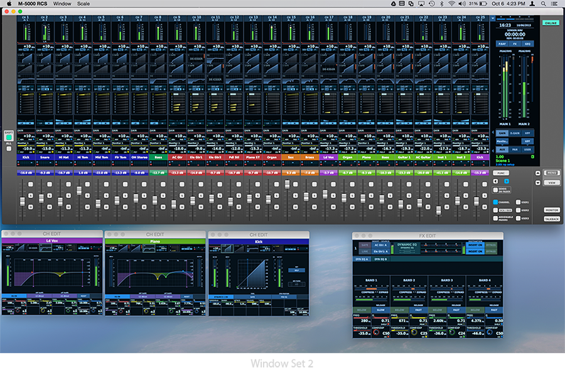This screenshot has height=375, width=565.
Task: Click the down arrow button beside VIEW
Action: pos(537,183)
